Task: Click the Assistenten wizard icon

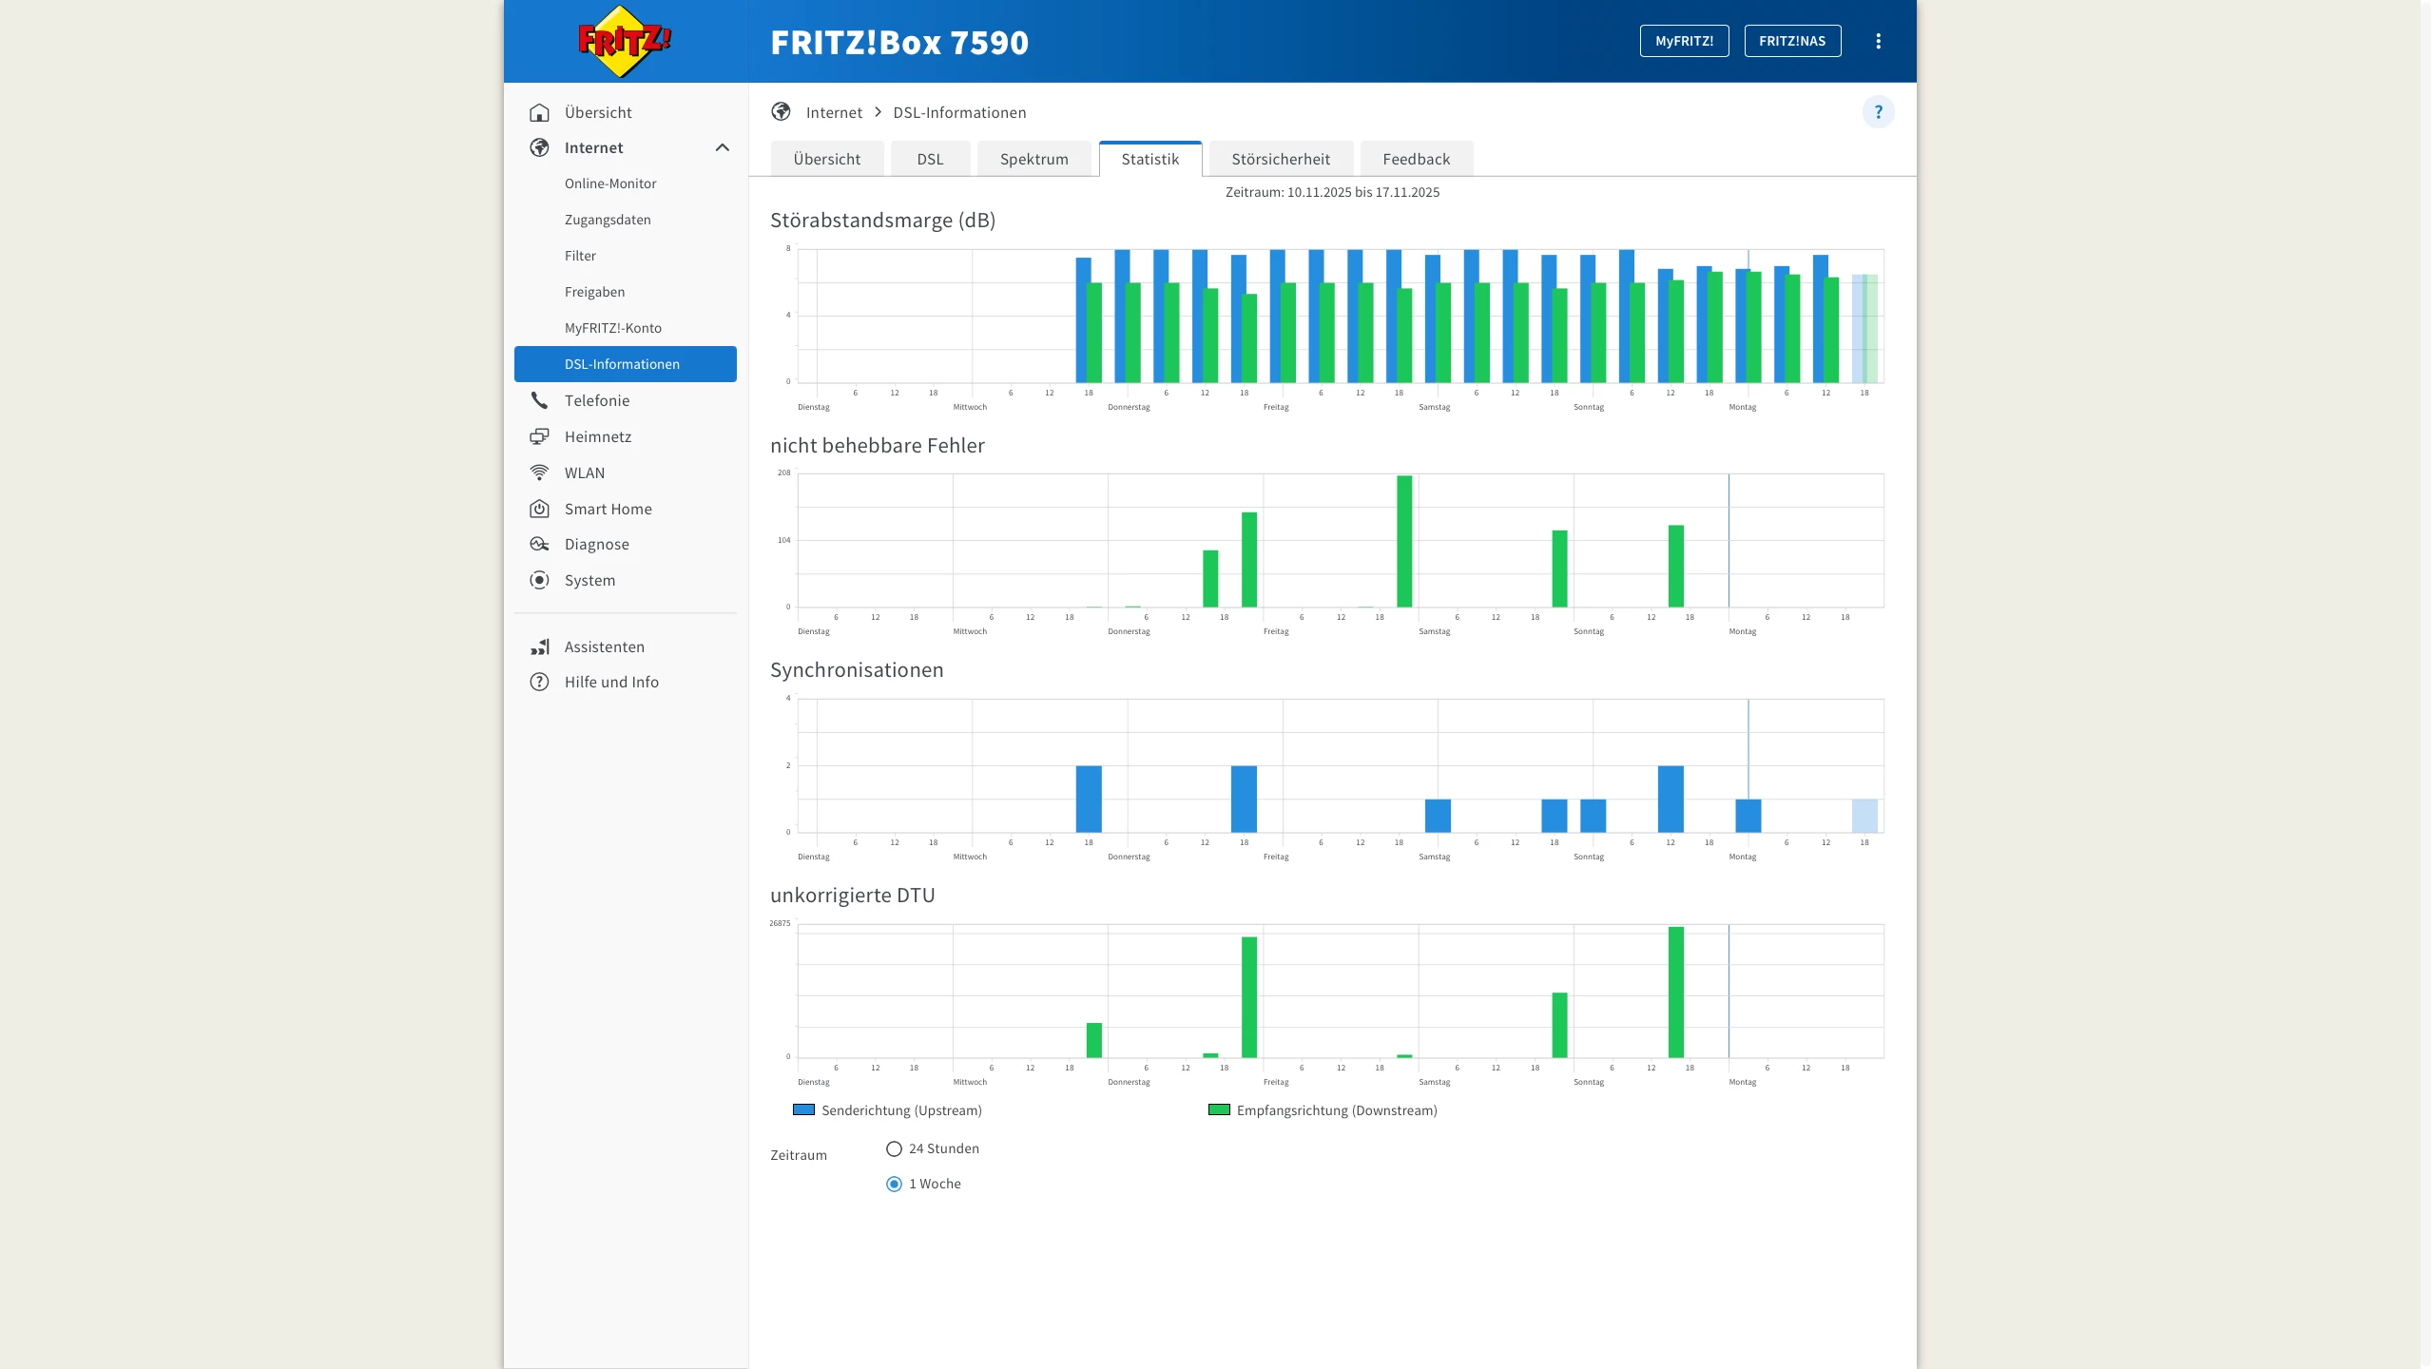Action: (539, 646)
